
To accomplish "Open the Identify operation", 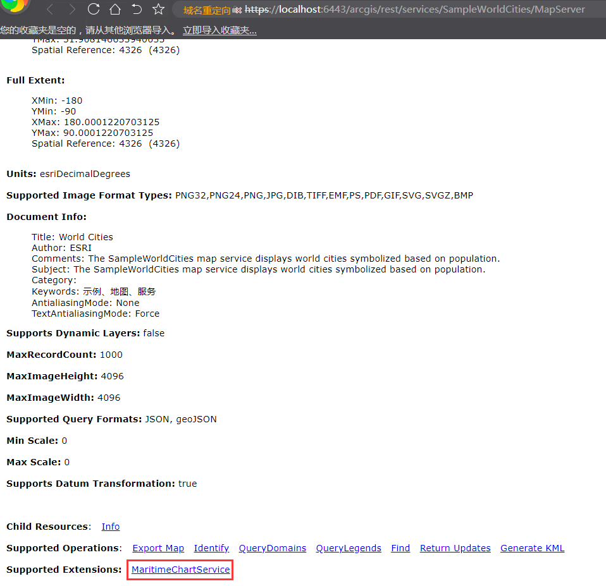I will pyautogui.click(x=211, y=547).
